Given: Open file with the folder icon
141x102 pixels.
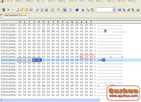Looking at the screenshot, I should [x=22, y=10].
